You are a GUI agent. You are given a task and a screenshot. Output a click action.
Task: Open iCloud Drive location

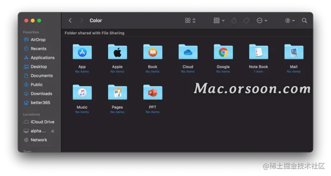(x=39, y=122)
